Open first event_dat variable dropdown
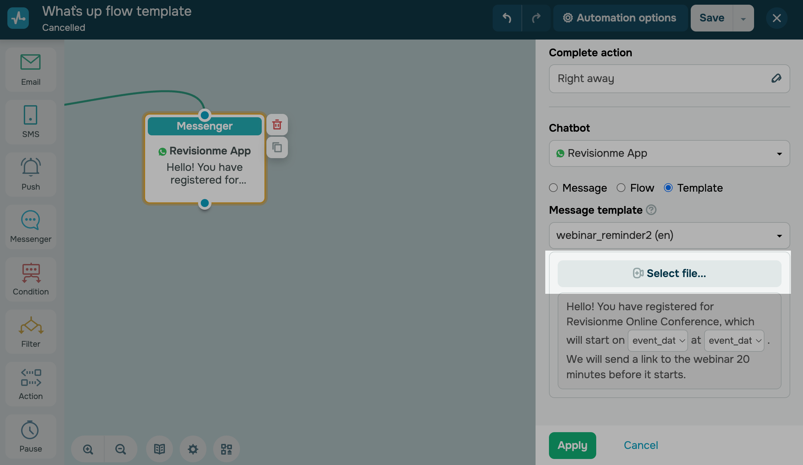803x465 pixels. [658, 341]
